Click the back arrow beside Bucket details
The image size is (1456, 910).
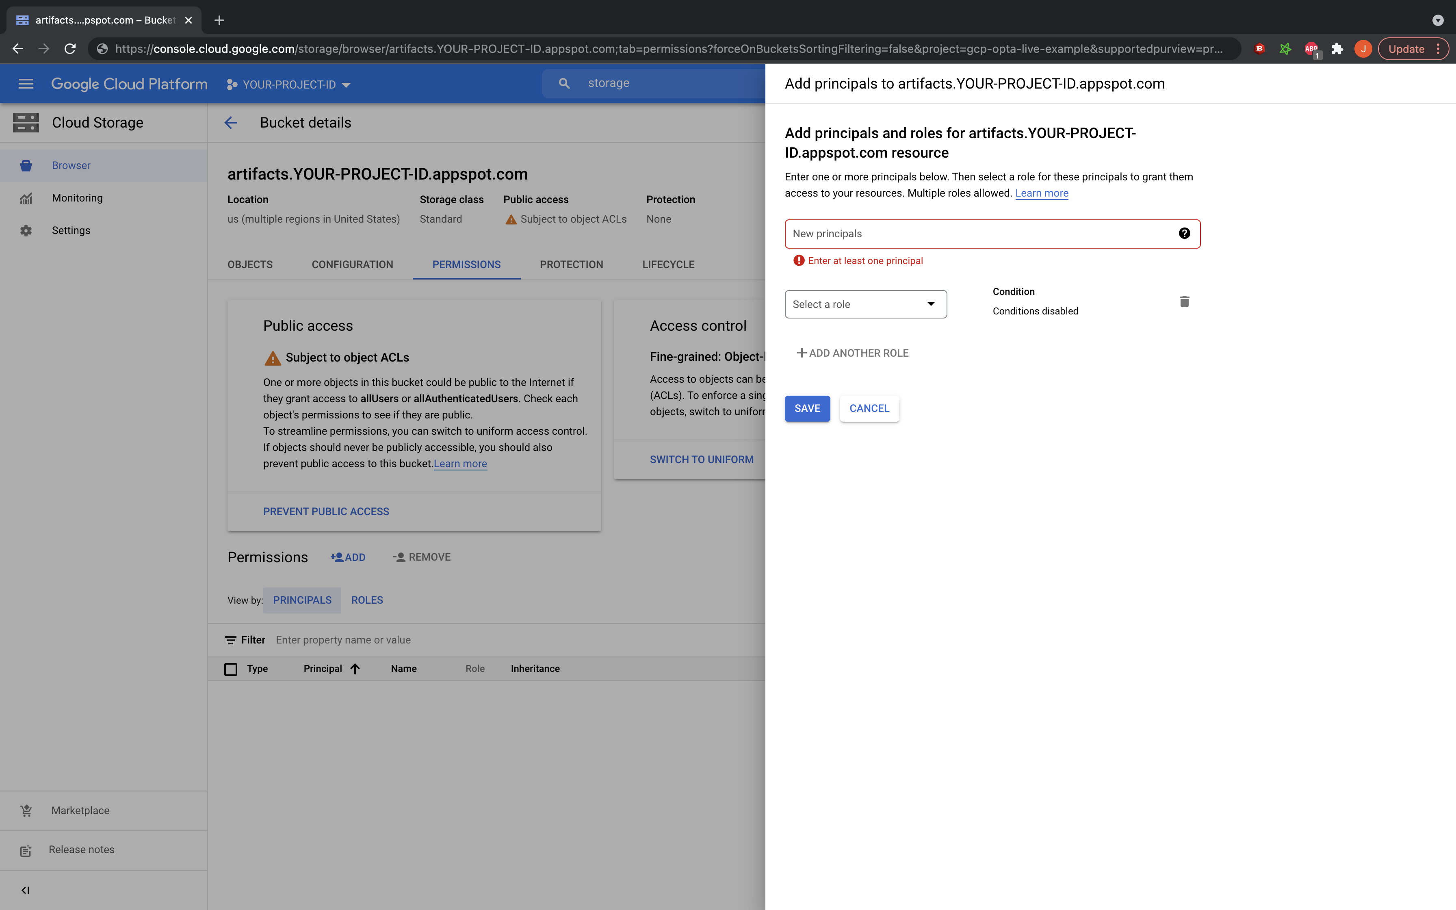[x=231, y=123]
